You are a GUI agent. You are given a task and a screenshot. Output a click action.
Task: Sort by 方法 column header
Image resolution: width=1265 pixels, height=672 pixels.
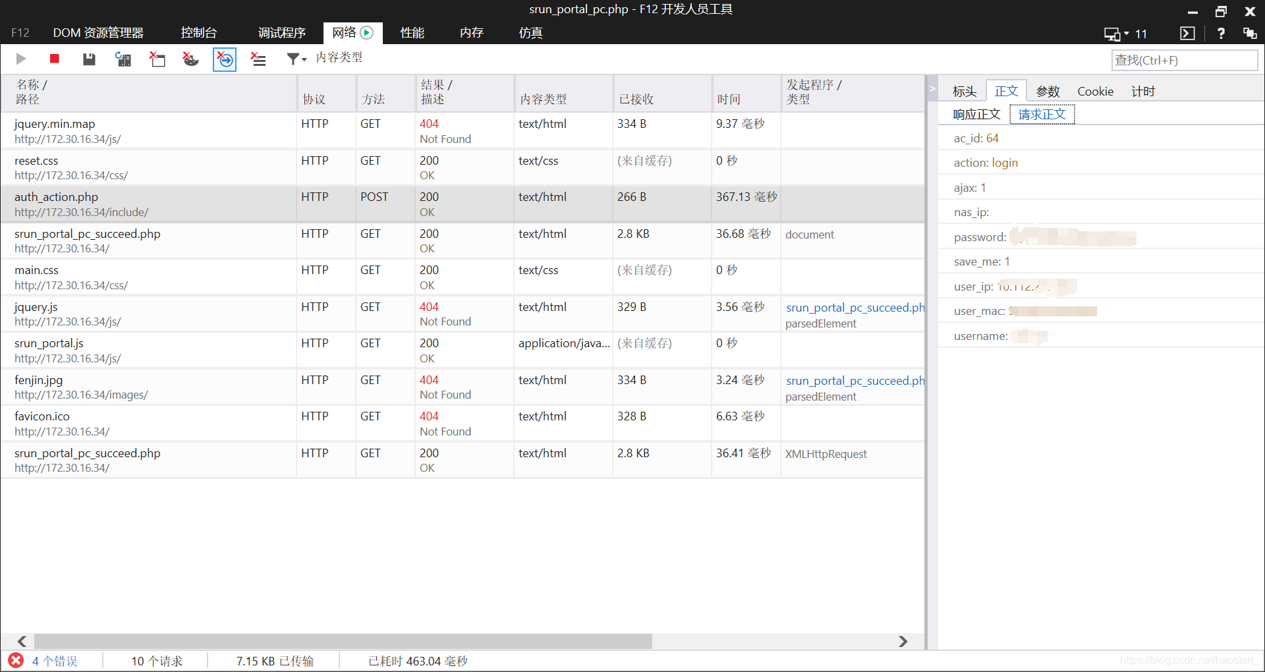click(385, 92)
